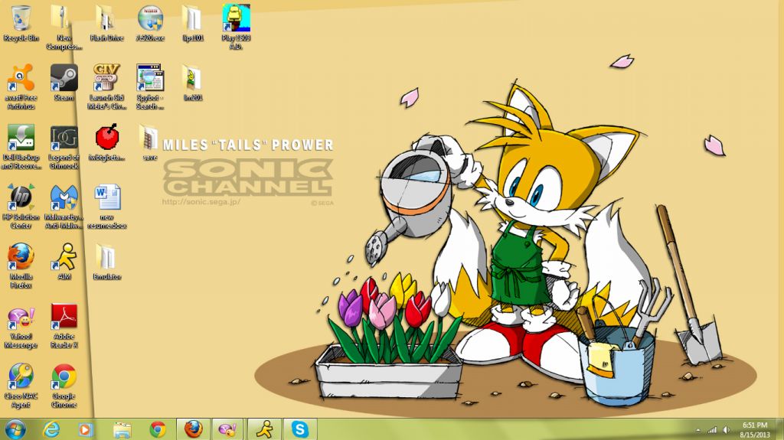Screen dimensions: 784x440
Task: Select the 7-920.exe installer icon
Action: (x=150, y=24)
